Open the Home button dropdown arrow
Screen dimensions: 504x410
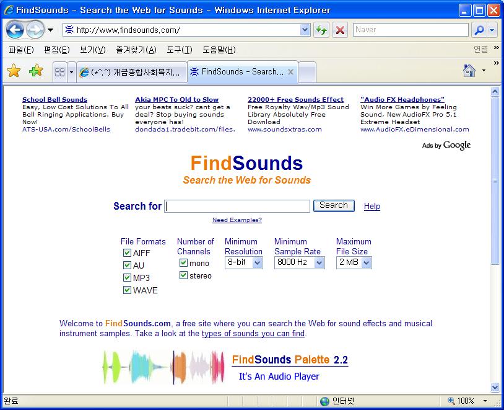point(484,71)
